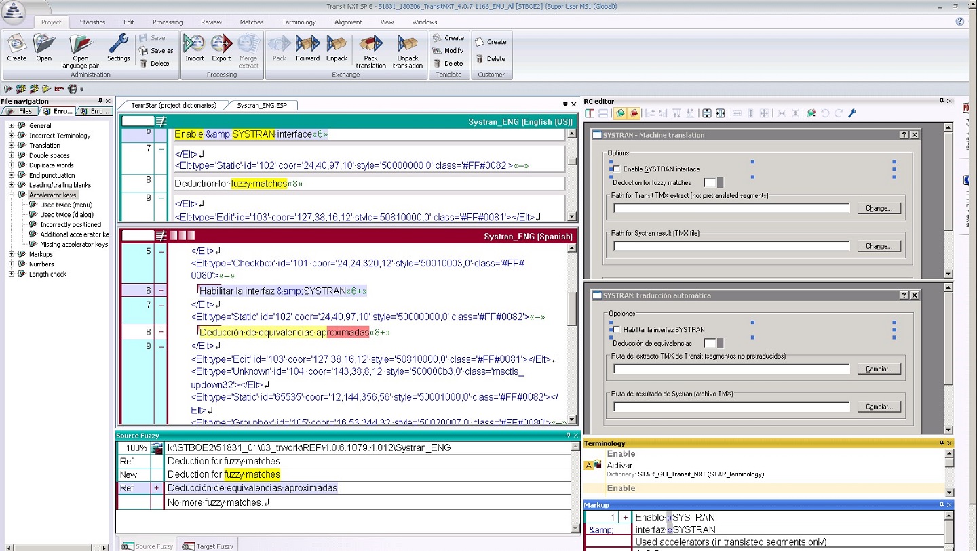The width and height of the screenshot is (977, 551).
Task: Pin the Terminology panel
Action: pos(941,443)
